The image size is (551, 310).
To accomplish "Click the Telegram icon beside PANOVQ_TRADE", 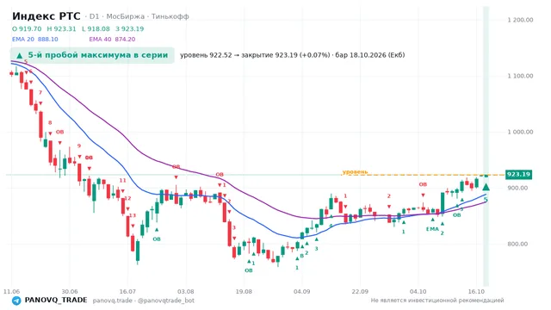I will pyautogui.click(x=16, y=301).
